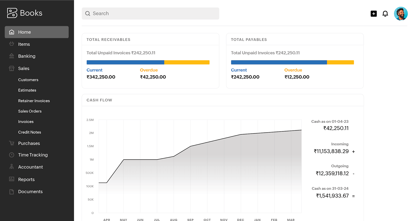Open the notifications bell
416x221 pixels.
[385, 14]
